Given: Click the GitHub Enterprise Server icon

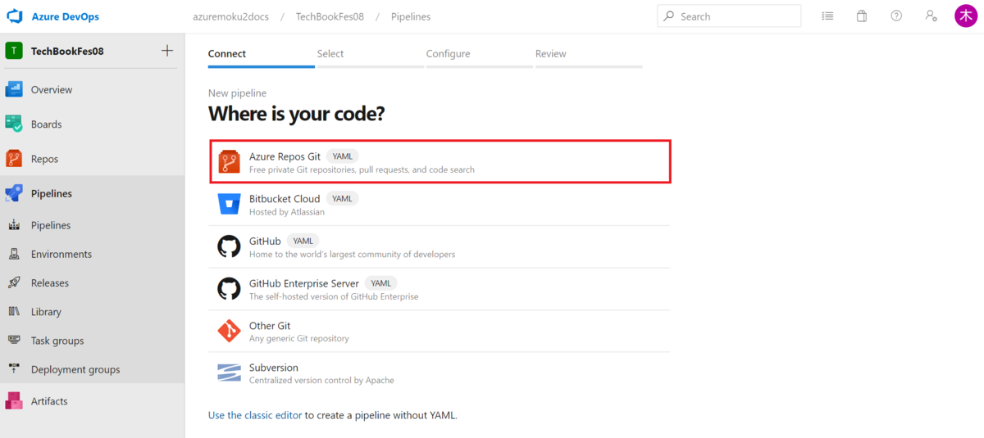Looking at the screenshot, I should coord(229,289).
